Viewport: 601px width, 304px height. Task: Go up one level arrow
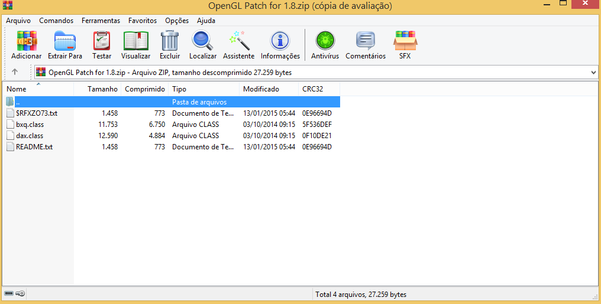pyautogui.click(x=15, y=72)
